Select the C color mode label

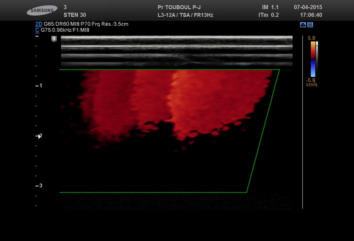(x=37, y=30)
